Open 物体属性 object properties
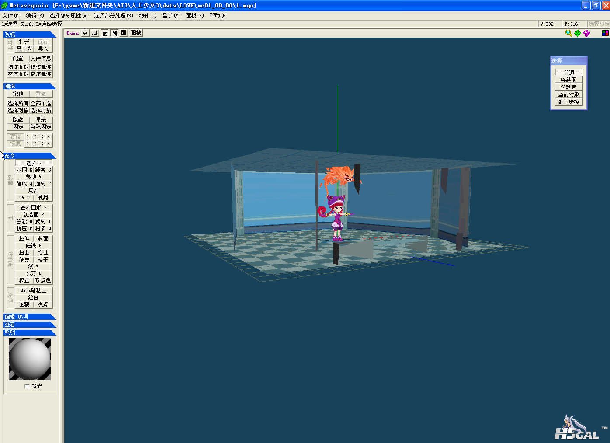 pos(41,67)
